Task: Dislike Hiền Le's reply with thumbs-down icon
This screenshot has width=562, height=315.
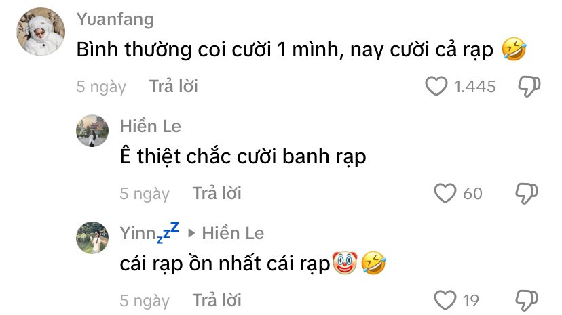Action: click(527, 194)
